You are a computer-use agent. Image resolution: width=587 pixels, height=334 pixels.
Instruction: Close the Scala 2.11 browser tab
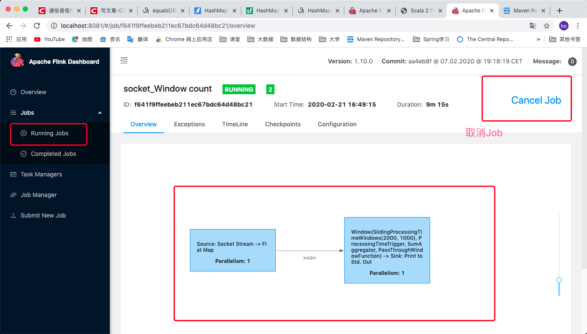coord(440,11)
